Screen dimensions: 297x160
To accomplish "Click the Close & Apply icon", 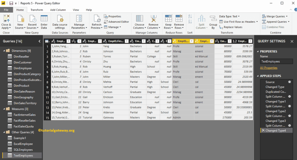I will coord(6,18).
